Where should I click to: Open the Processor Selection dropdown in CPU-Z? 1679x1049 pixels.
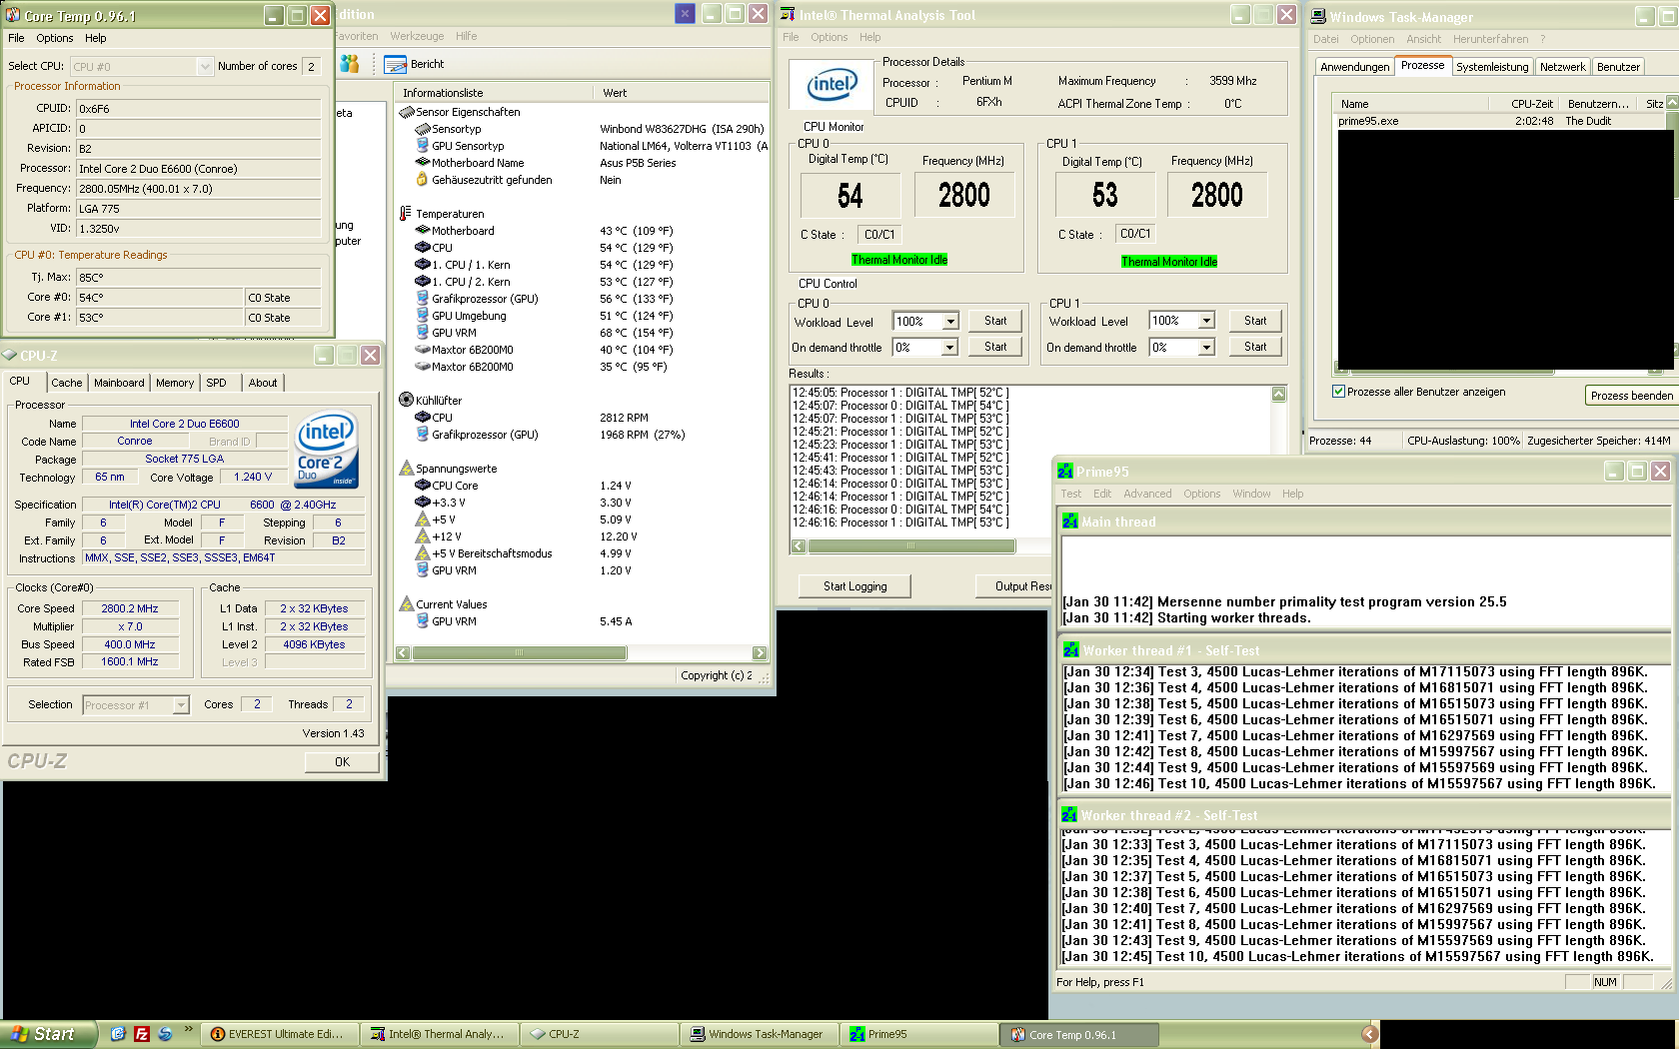181,705
